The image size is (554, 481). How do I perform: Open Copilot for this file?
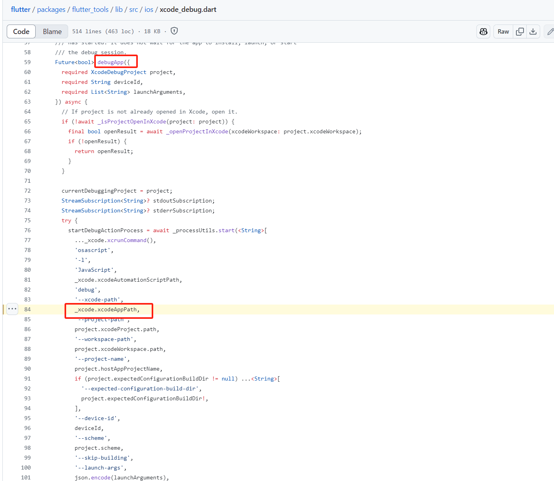[484, 32]
